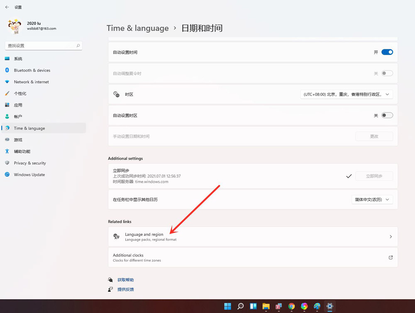
Task: Click the 立即同步 button
Action: [373, 176]
